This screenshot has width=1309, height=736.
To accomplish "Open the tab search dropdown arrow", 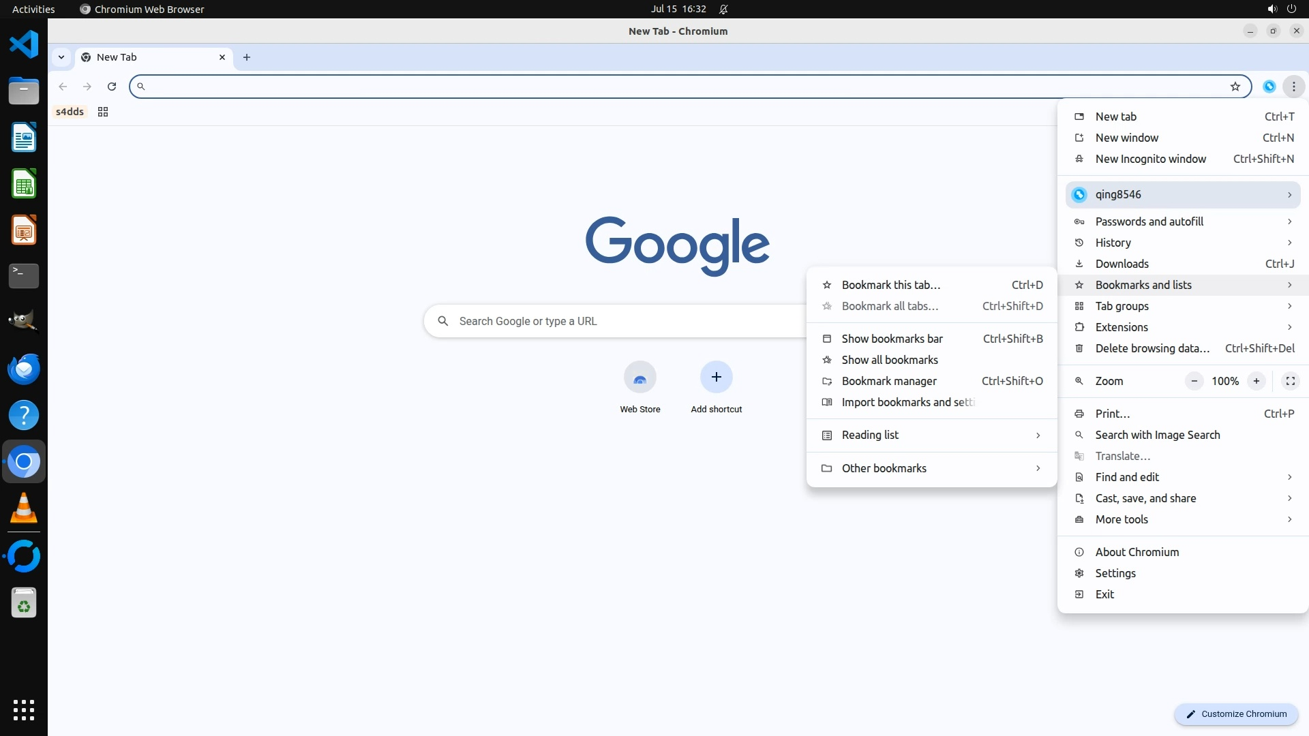I will (x=61, y=57).
